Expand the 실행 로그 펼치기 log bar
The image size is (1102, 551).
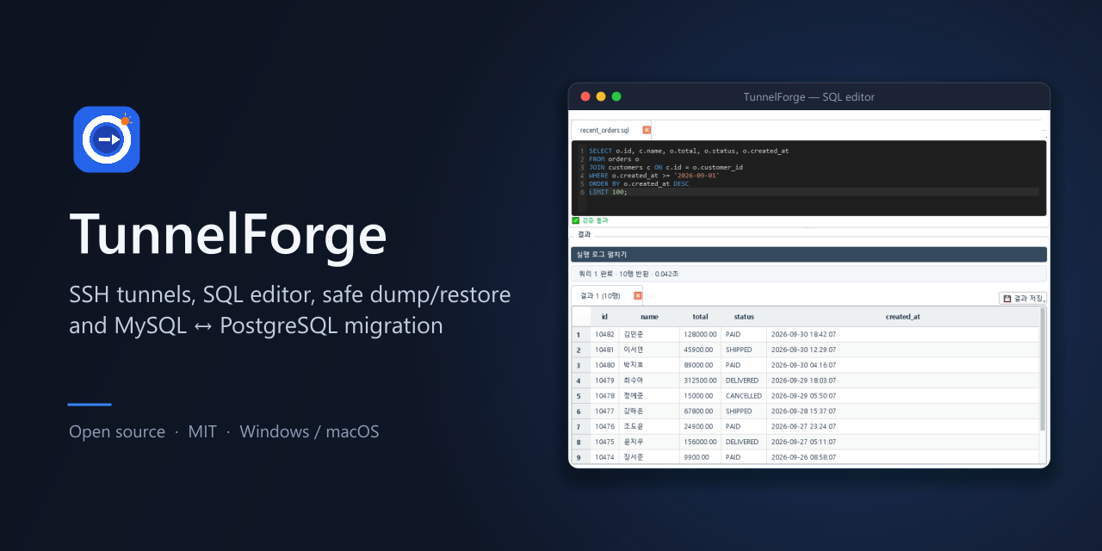point(808,254)
